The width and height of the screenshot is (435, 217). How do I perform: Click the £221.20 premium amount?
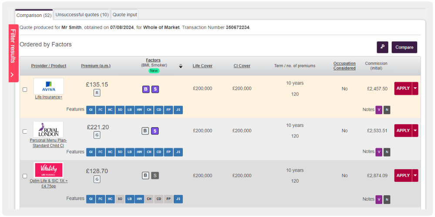point(98,127)
